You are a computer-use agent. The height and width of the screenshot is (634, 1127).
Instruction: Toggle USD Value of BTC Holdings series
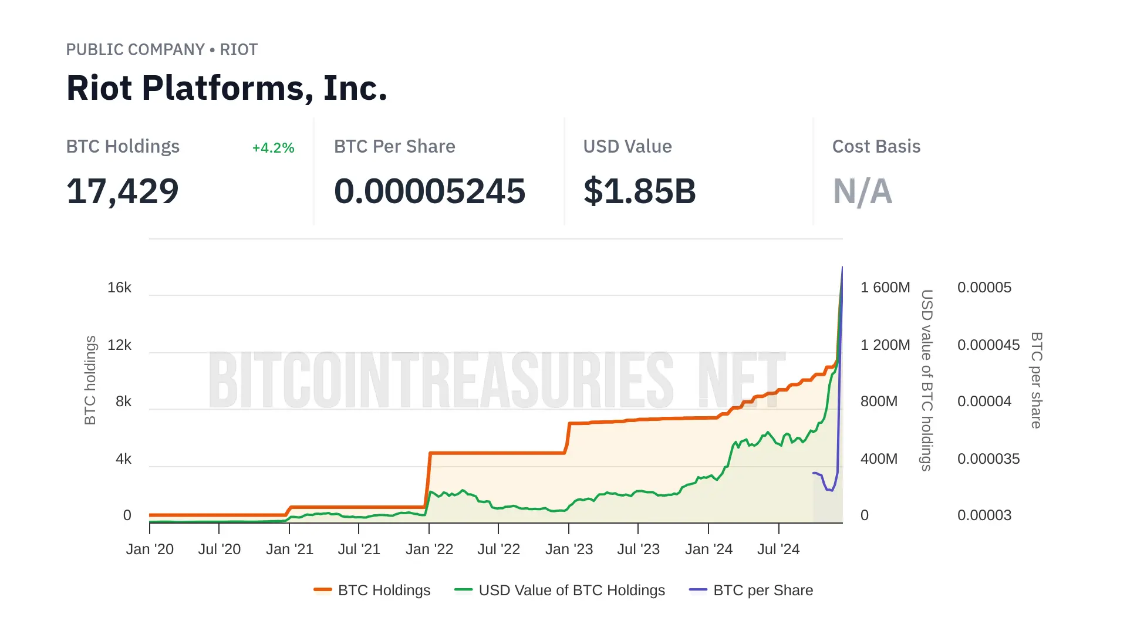click(572, 590)
